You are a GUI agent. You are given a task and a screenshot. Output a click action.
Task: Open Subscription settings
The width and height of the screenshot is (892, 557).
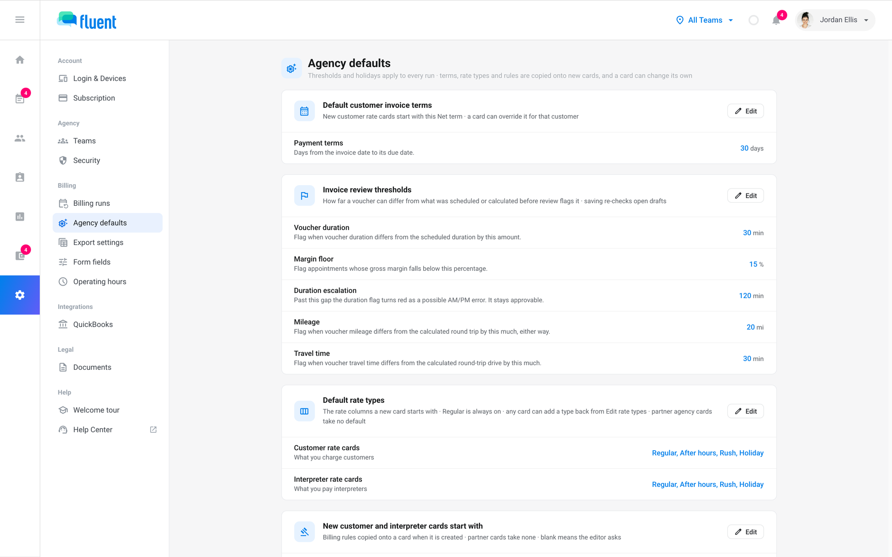coord(107,98)
